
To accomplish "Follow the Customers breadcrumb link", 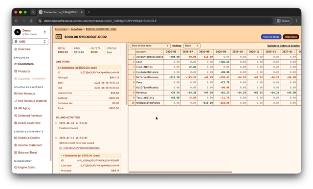I will [x=61, y=29].
